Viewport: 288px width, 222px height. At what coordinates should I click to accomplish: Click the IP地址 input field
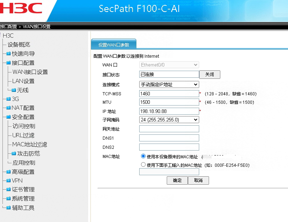169,111
